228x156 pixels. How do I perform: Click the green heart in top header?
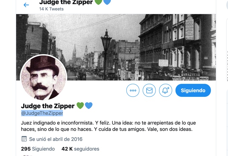[x=98, y=2]
